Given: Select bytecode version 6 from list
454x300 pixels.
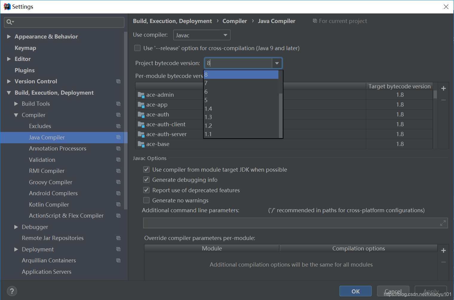Looking at the screenshot, I should [x=241, y=92].
